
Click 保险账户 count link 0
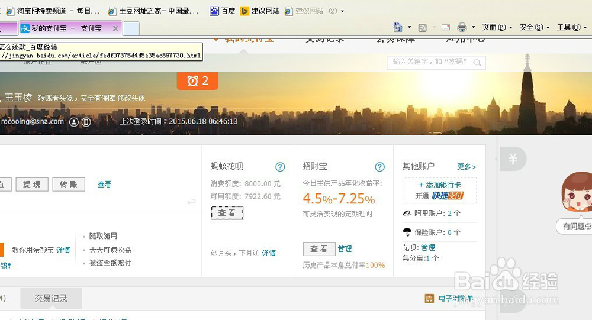449,232
